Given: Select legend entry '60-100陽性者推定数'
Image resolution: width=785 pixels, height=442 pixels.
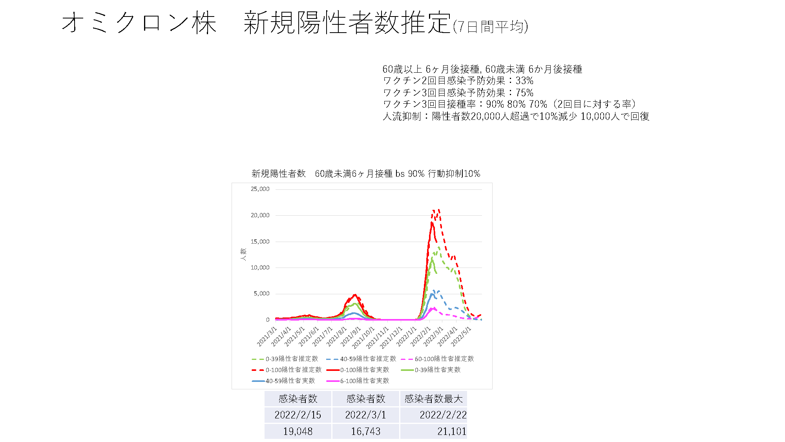Looking at the screenshot, I should 438,359.
